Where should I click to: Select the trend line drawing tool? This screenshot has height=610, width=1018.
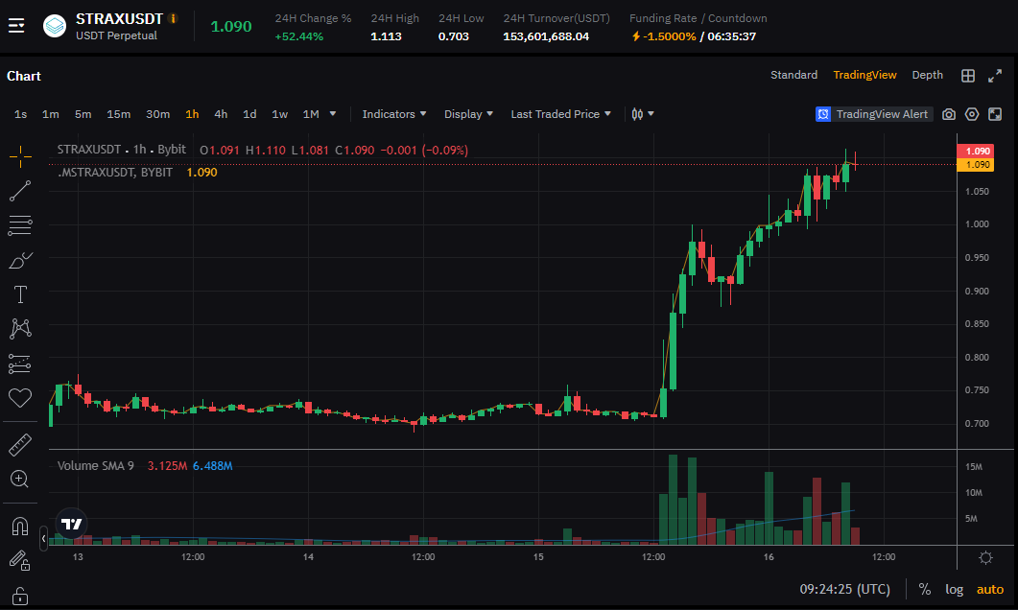20,191
